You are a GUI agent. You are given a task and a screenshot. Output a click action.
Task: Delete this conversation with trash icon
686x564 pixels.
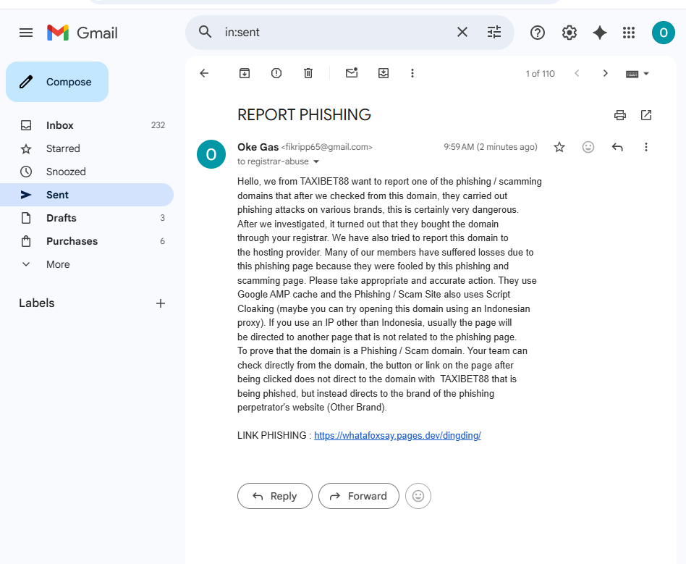[x=308, y=73]
